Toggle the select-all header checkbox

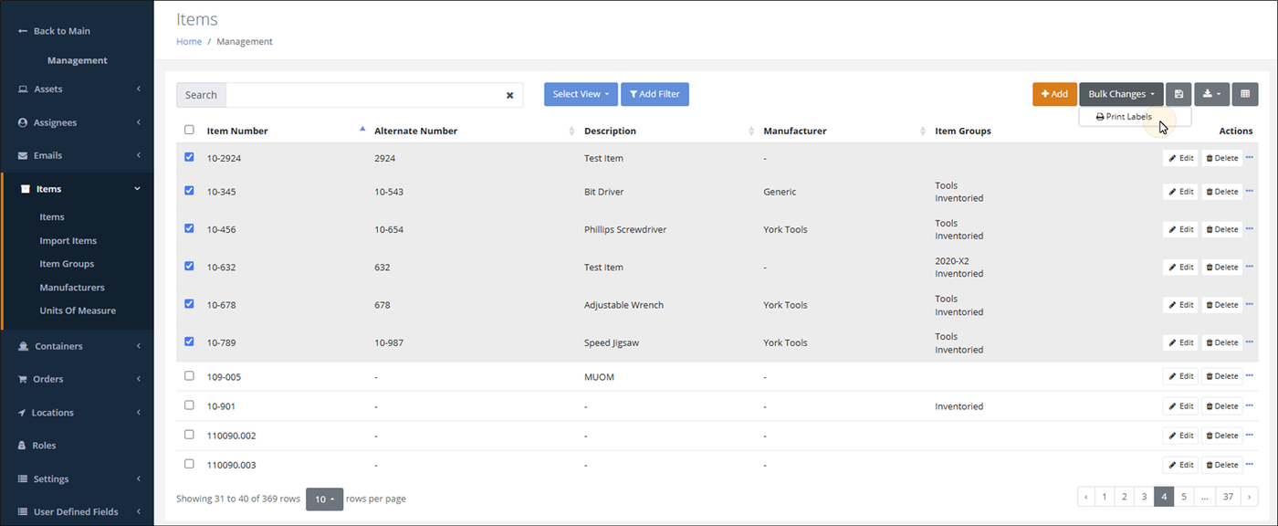[189, 130]
